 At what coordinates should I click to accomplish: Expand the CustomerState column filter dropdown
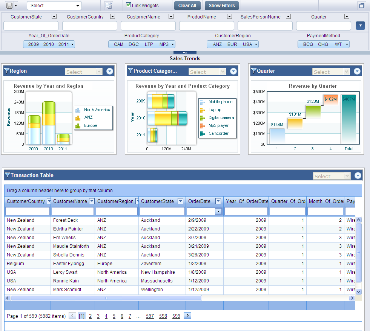tap(180, 201)
